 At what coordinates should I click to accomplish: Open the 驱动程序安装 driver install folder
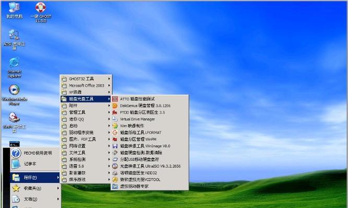click(x=86, y=133)
